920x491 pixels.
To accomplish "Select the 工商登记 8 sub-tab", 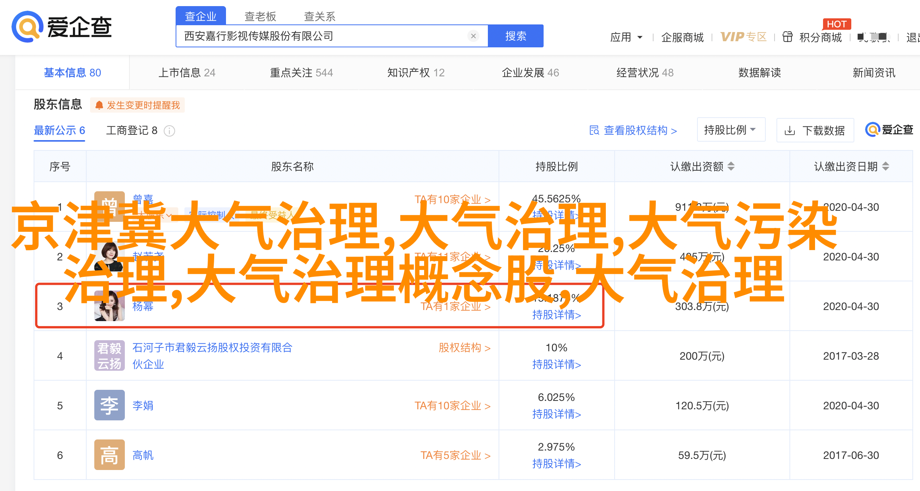I will point(132,131).
